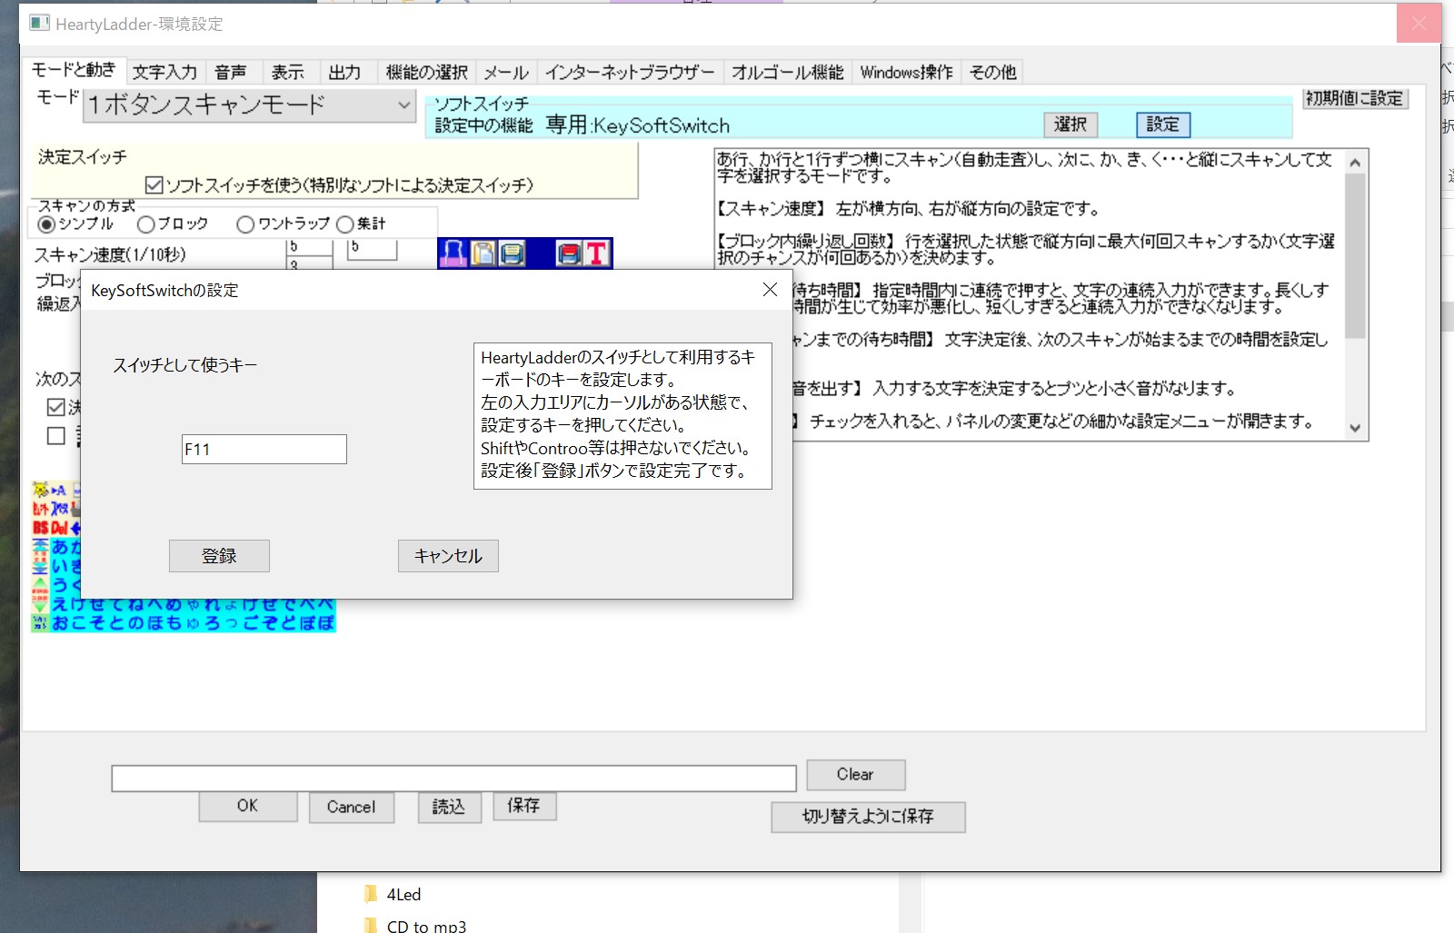The width and height of the screenshot is (1454, 933).
Task: Click the OK button at the bottom
Action: [248, 806]
